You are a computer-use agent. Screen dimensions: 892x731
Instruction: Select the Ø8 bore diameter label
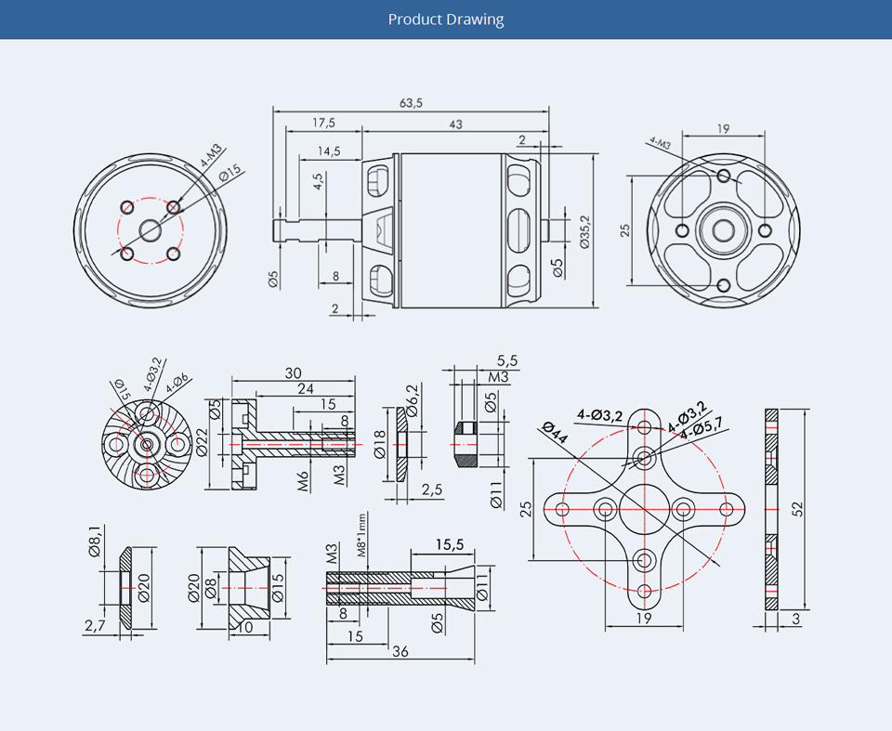pos(211,589)
